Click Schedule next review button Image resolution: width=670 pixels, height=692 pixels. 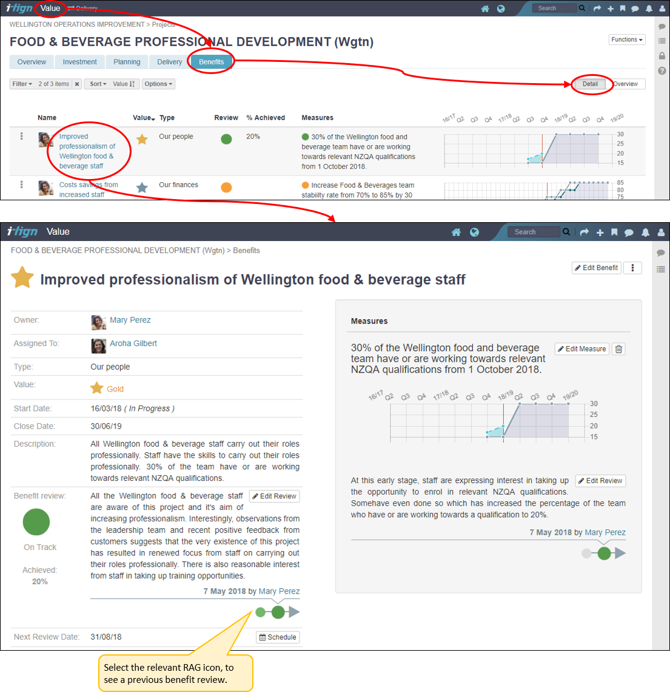[278, 637]
